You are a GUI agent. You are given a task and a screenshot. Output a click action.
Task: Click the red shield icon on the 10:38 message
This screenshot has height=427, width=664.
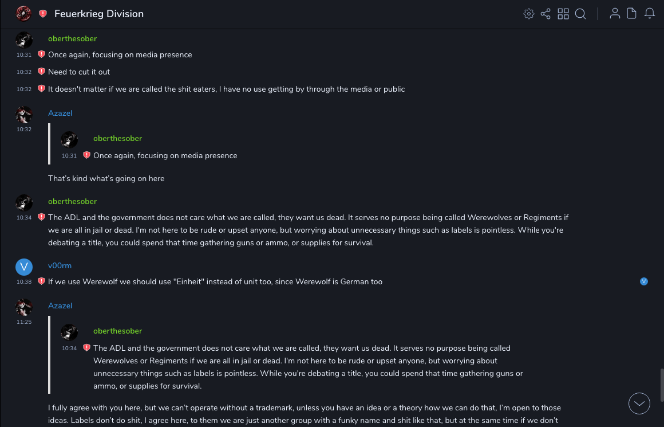click(41, 281)
